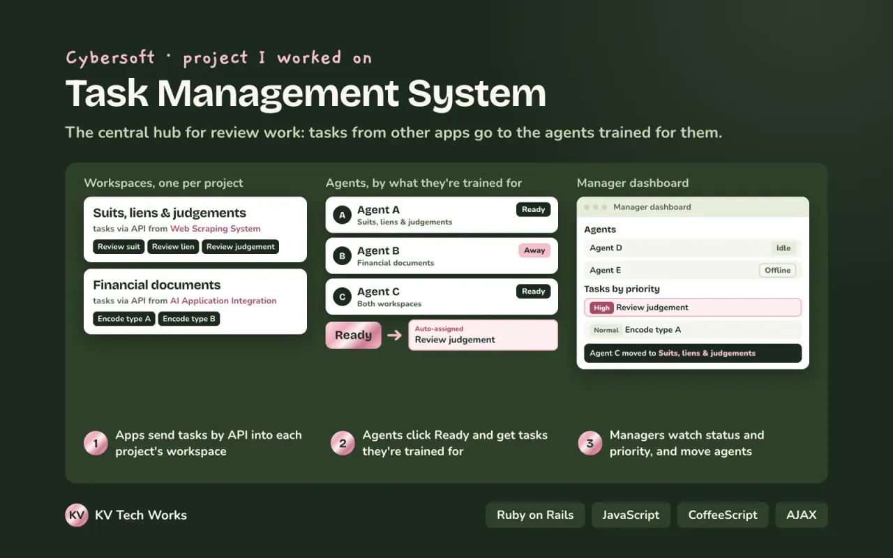Click the Suits, liens & judgements workspace title
The height and width of the screenshot is (558, 893).
coord(170,213)
